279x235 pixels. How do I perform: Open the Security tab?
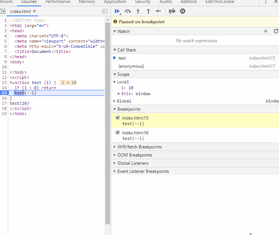[143, 2]
